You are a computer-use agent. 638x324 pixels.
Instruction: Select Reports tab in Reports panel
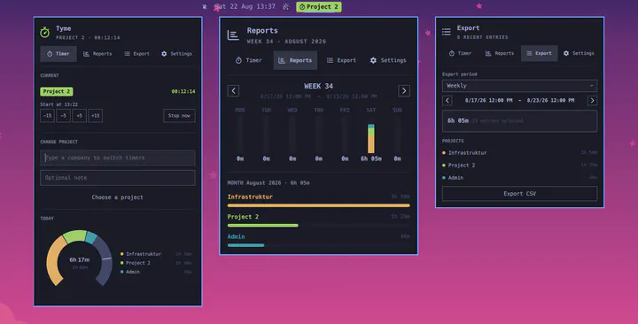(x=295, y=60)
